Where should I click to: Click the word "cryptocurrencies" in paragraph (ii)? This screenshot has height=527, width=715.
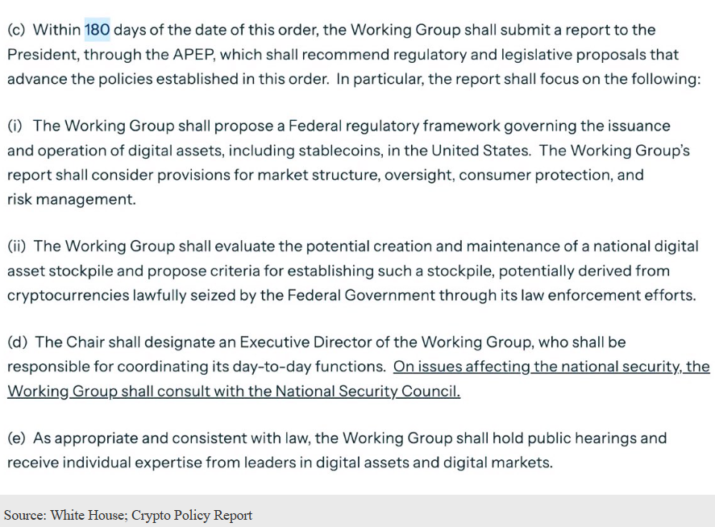69,295
